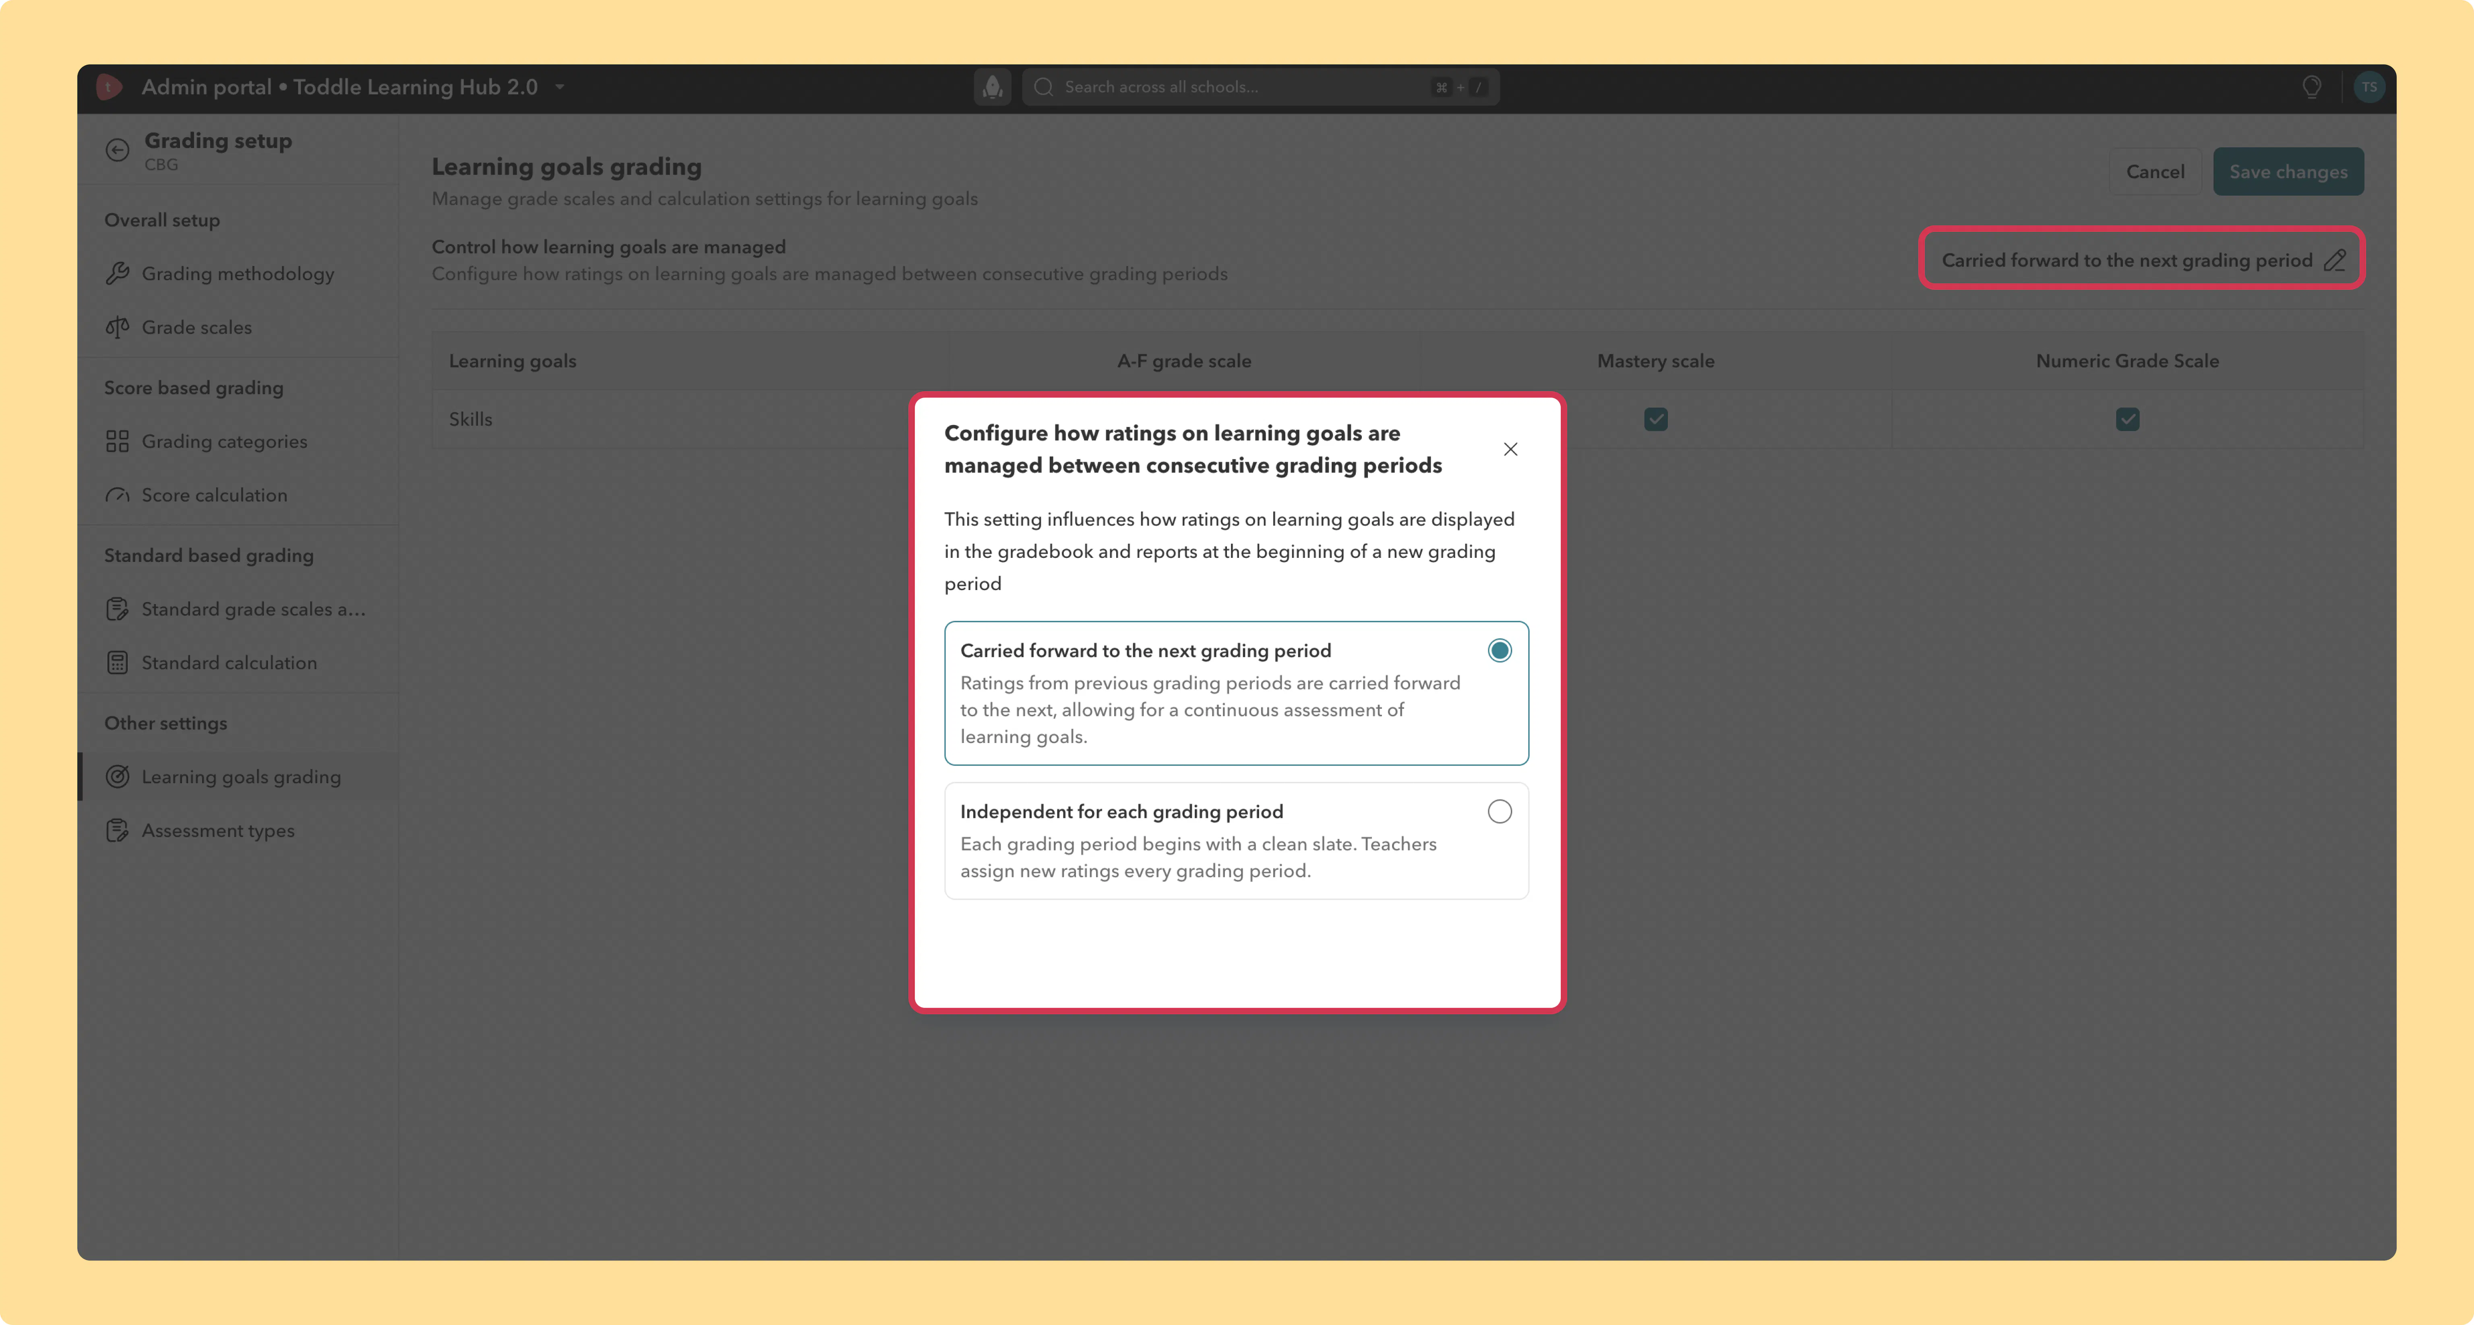
Task: Open Grading categories settings
Action: click(238, 442)
